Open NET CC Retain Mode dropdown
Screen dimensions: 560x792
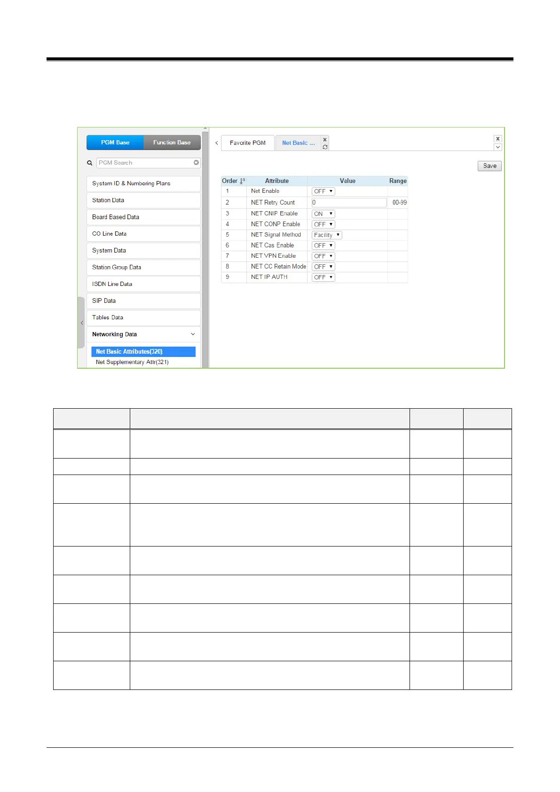(323, 267)
